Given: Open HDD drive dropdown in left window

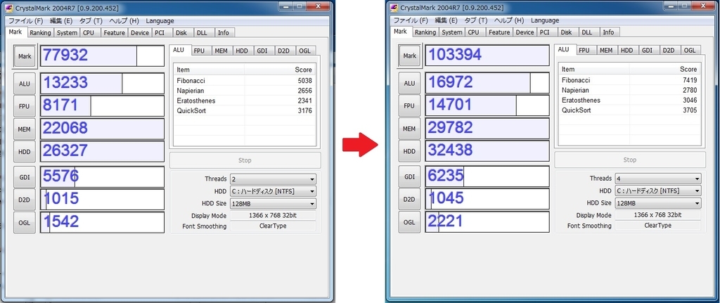Looking at the screenshot, I should [273, 191].
